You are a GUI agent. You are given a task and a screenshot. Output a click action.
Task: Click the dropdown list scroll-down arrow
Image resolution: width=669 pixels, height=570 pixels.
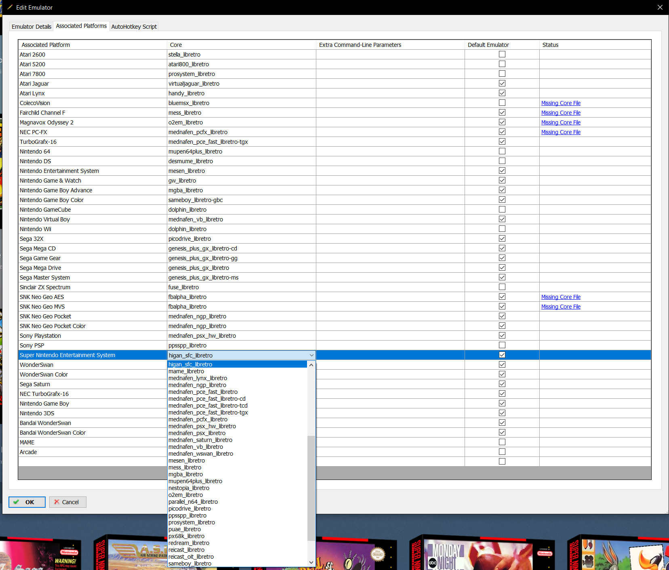(311, 562)
